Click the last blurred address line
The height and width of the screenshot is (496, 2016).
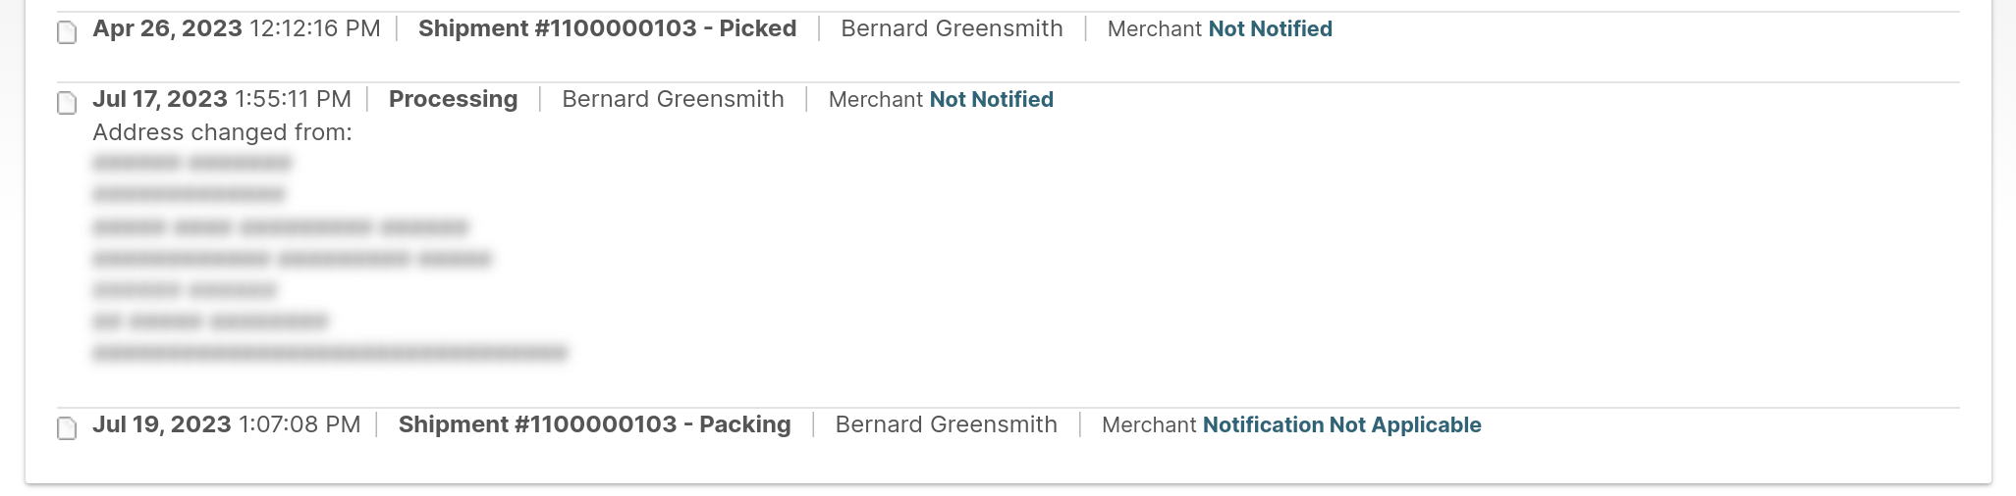pyautogui.click(x=330, y=353)
